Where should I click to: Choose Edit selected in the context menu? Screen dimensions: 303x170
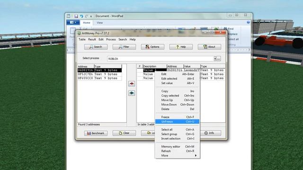177,79
